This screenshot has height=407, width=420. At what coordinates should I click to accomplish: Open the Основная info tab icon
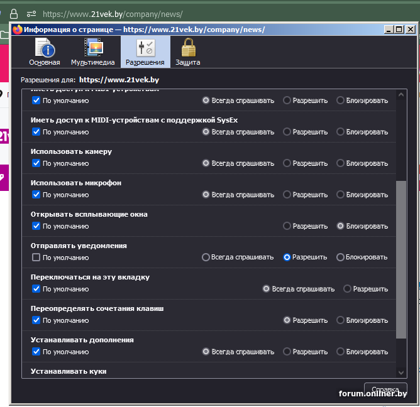[45, 52]
